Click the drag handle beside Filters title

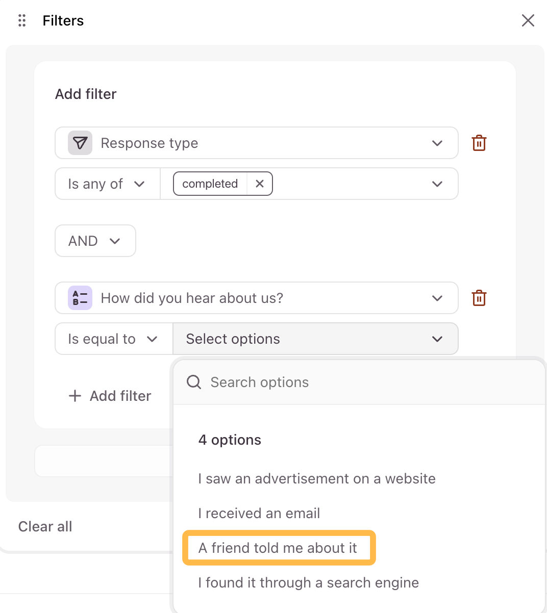pos(22,20)
